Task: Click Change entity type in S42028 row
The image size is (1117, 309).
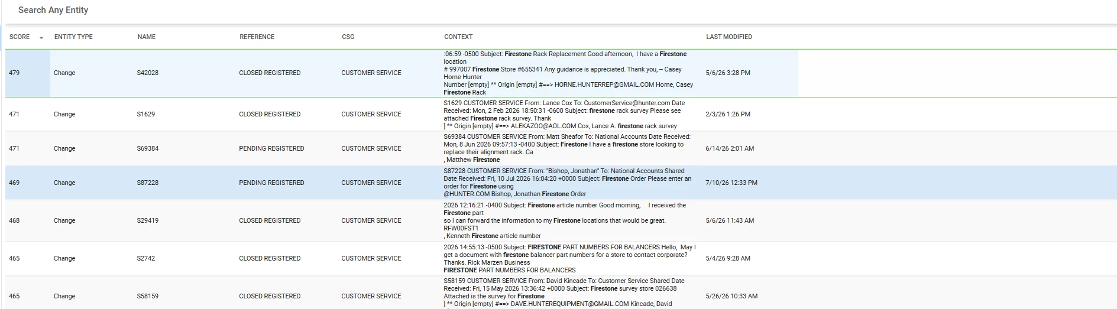Action: (x=64, y=73)
